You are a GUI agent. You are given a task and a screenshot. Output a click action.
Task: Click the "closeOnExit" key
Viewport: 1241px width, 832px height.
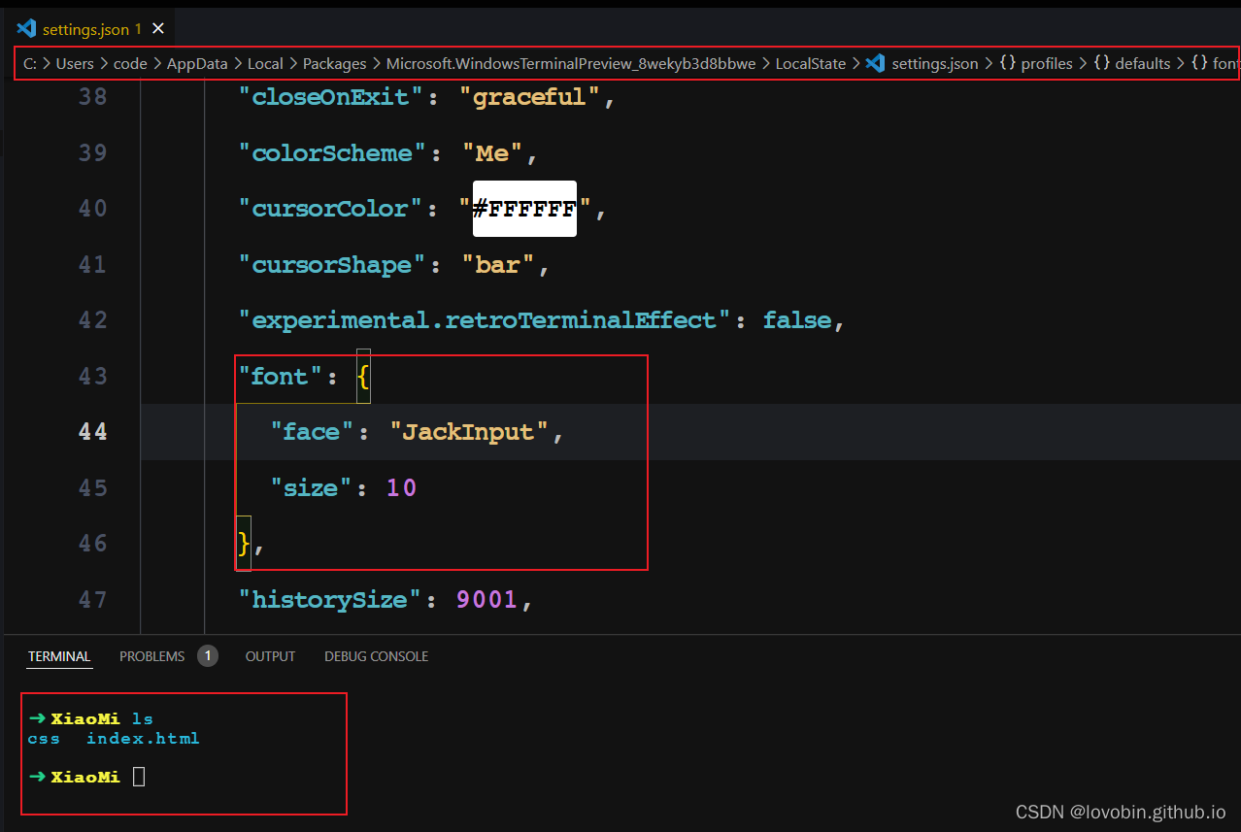click(331, 97)
